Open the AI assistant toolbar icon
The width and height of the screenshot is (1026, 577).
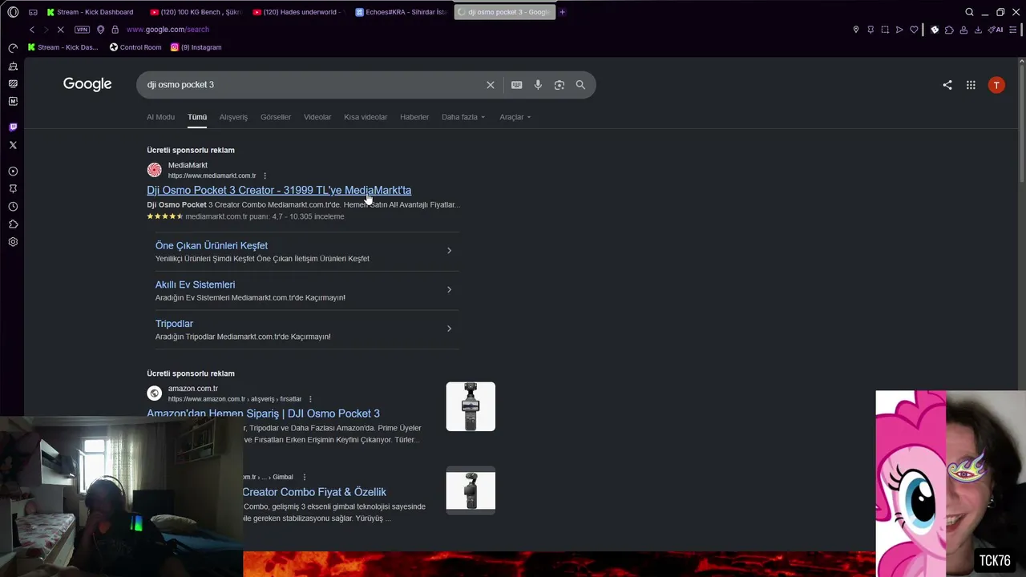click(996, 30)
